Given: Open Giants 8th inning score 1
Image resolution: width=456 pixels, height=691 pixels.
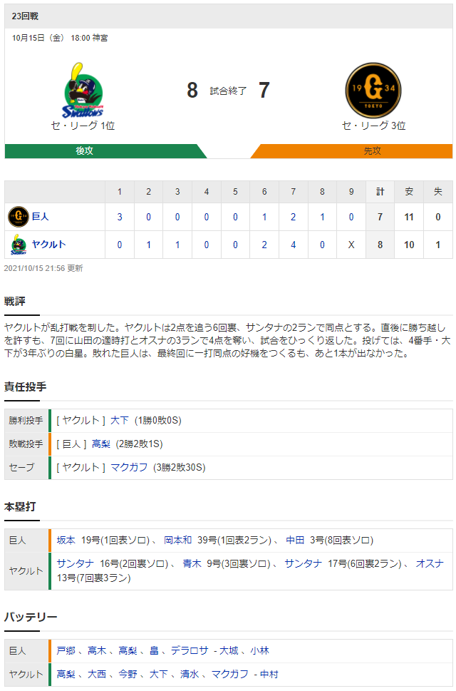Looking at the screenshot, I should point(322,217).
